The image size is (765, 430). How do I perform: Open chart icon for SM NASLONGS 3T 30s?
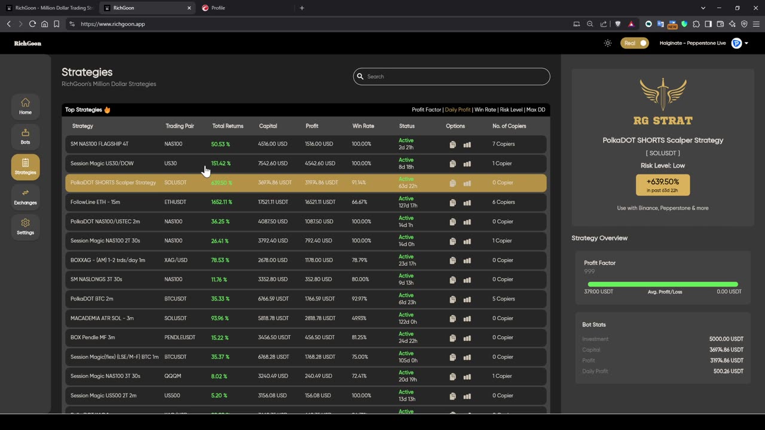tap(467, 279)
